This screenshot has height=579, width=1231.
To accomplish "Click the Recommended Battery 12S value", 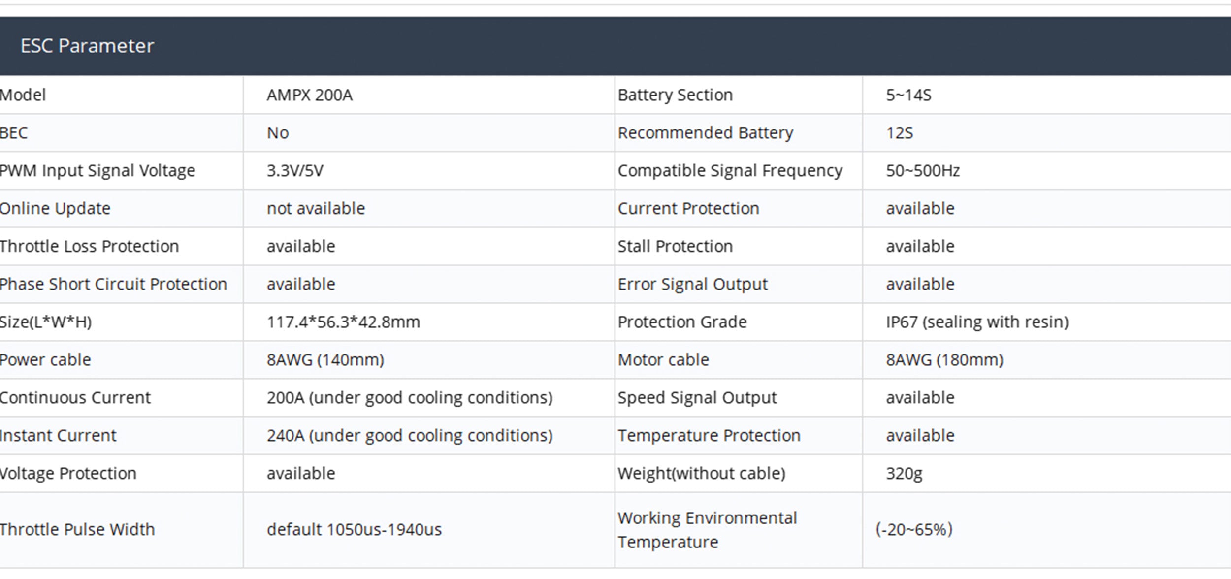I will coord(899,133).
